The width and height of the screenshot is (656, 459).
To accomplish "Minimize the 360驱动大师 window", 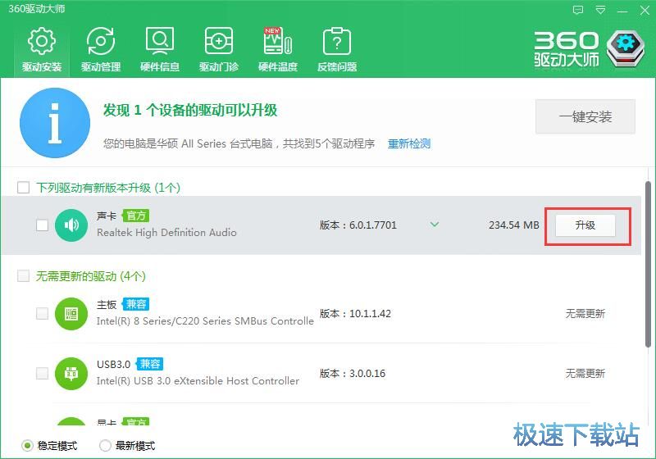I will pyautogui.click(x=622, y=10).
